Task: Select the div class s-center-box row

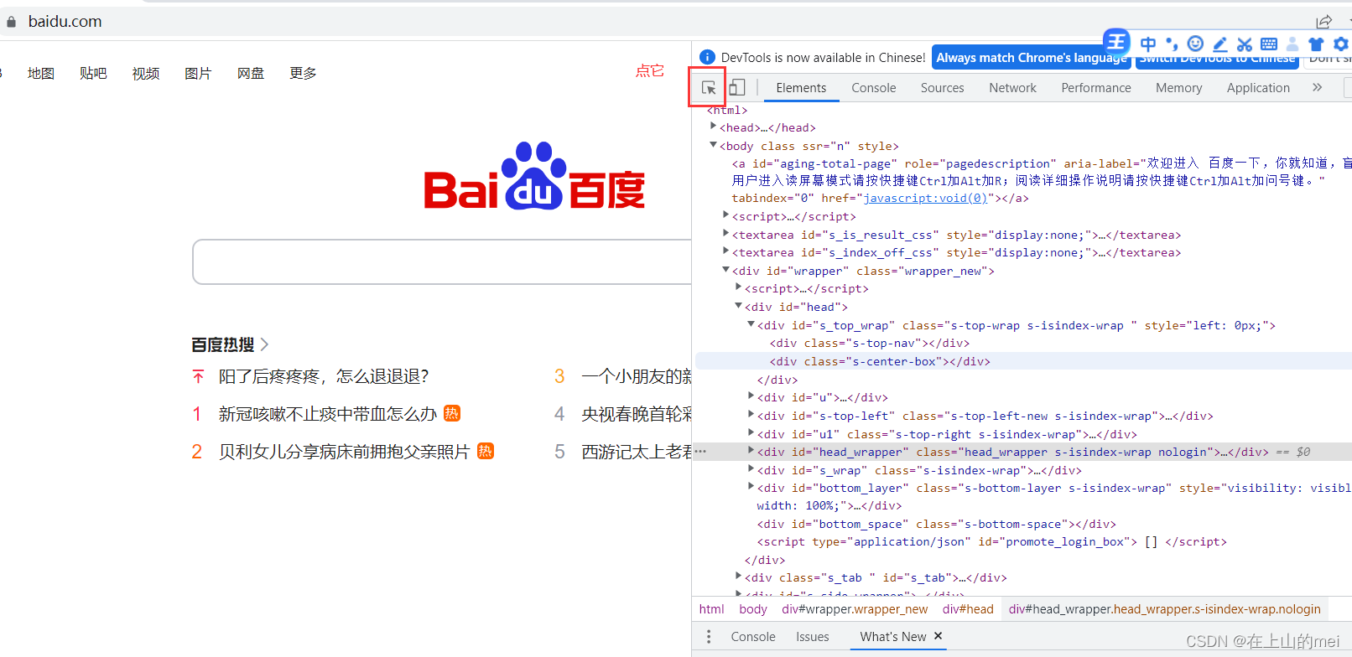Action: (1024, 361)
